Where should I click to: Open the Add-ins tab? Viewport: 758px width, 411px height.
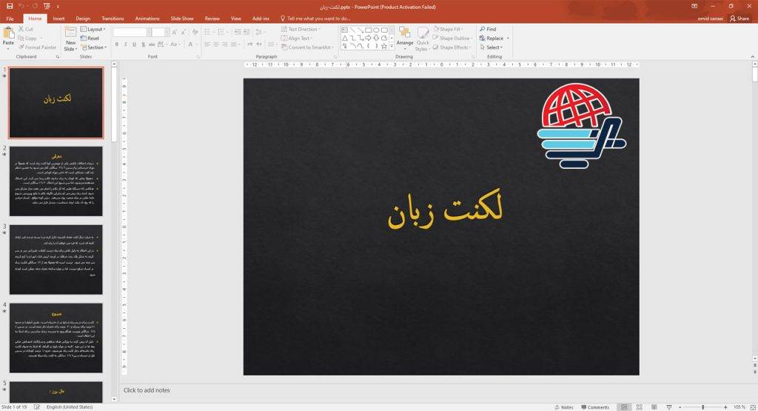(x=261, y=19)
